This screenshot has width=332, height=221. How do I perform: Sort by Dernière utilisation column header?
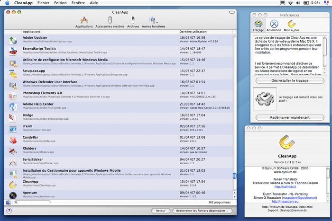pyautogui.click(x=205, y=32)
